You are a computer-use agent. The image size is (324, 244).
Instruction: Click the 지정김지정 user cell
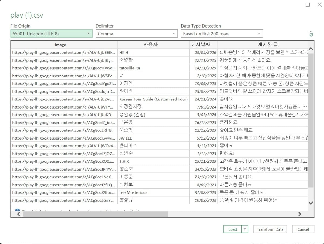154,107
